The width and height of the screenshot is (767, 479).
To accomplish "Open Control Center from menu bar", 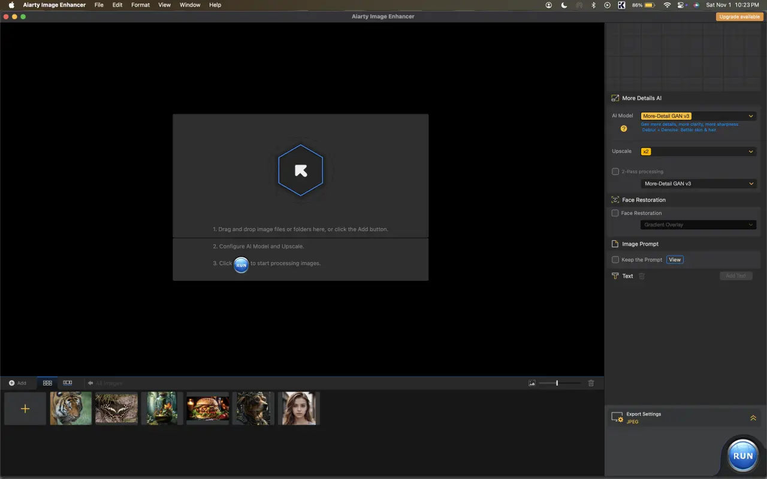I will click(681, 5).
